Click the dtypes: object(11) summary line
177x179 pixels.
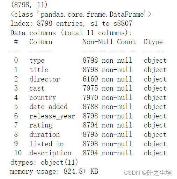44,162
